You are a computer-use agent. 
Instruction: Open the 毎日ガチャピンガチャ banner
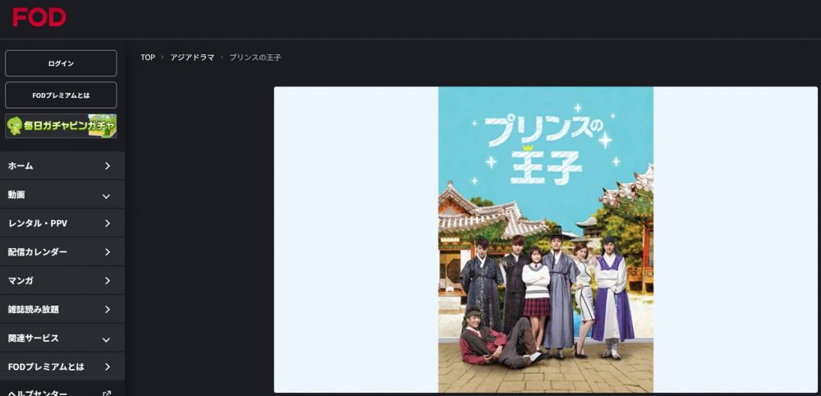pos(61,126)
